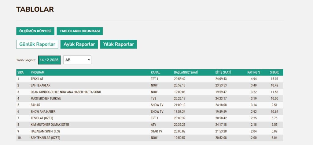
Task: Expand the AB audience group dropdown
Action: tap(77, 60)
